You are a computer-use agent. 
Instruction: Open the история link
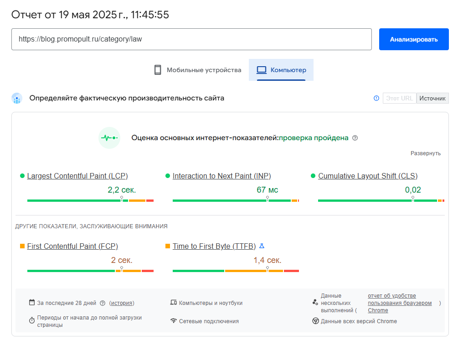(x=122, y=303)
